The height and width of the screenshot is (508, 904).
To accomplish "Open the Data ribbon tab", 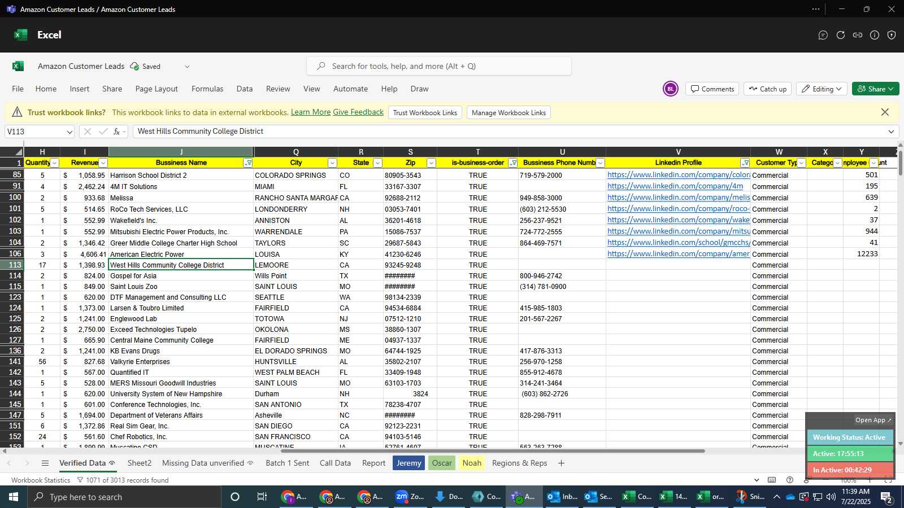I will pyautogui.click(x=245, y=89).
